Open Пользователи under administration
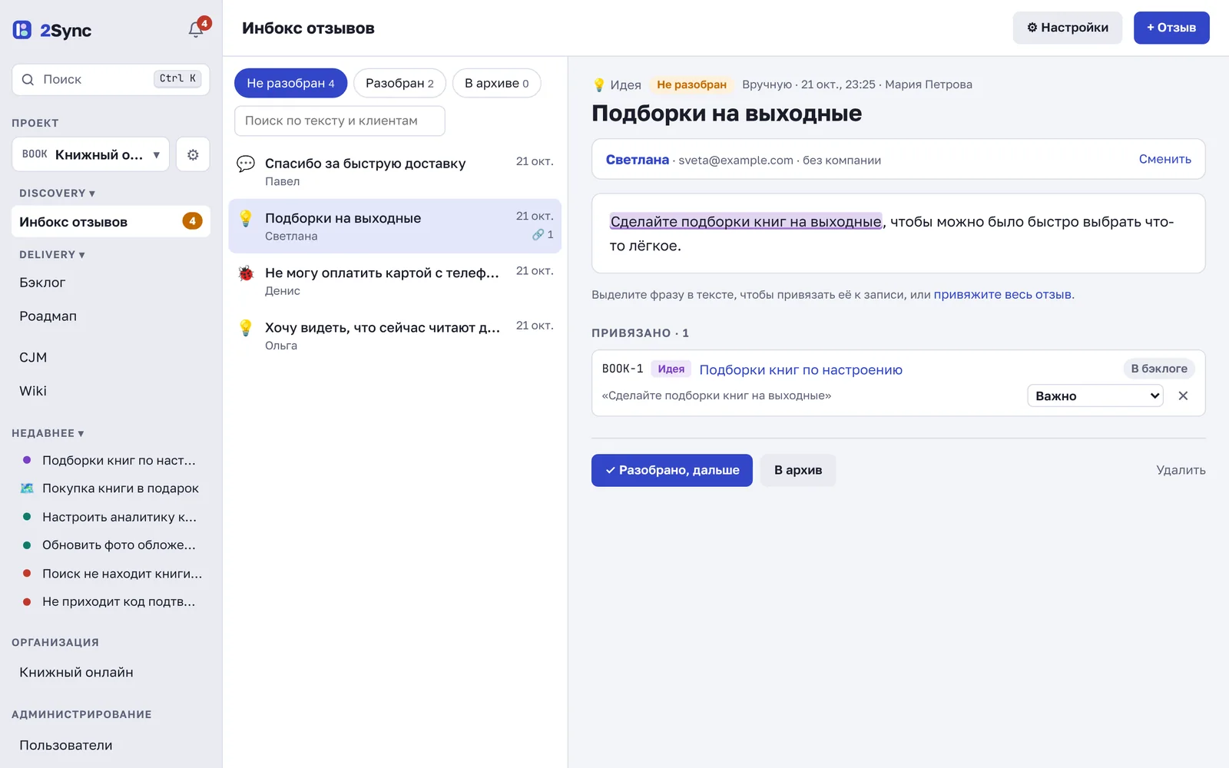Screen dimensions: 1229x768 [x=111, y=745]
